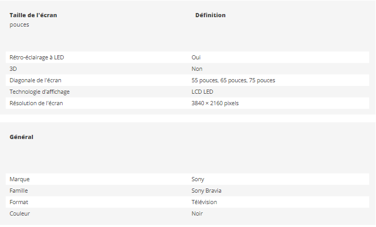Select the 'Technologie d'affichage' label
This screenshot has width=376, height=227.
point(40,92)
